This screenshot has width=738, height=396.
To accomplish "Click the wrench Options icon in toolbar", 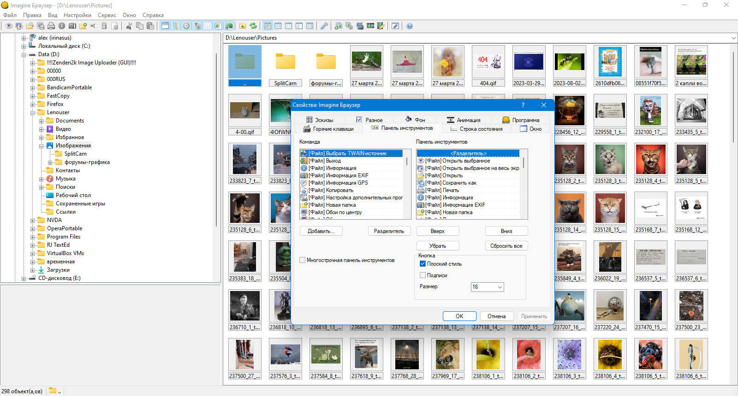I will (324, 26).
